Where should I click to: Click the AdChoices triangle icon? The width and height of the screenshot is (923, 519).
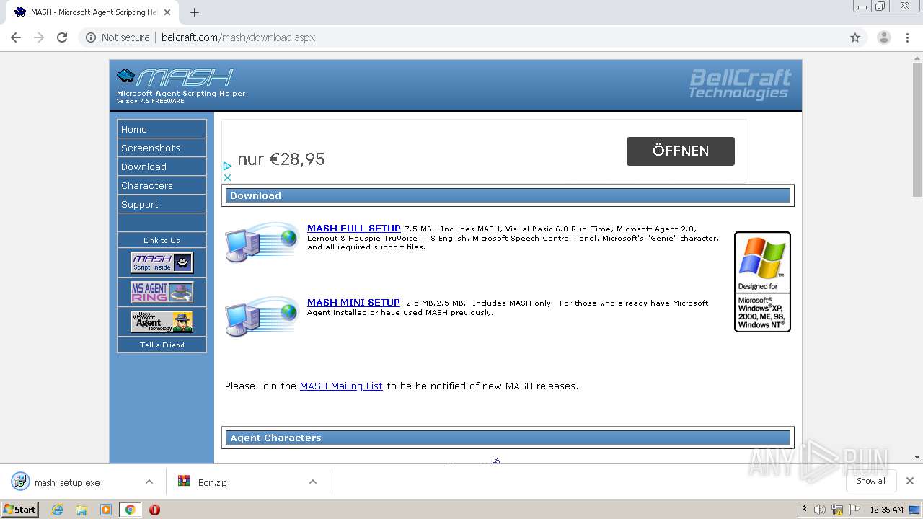click(x=227, y=166)
